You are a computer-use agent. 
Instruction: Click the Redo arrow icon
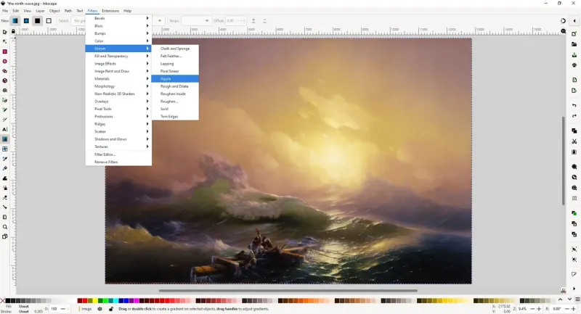[x=574, y=116]
